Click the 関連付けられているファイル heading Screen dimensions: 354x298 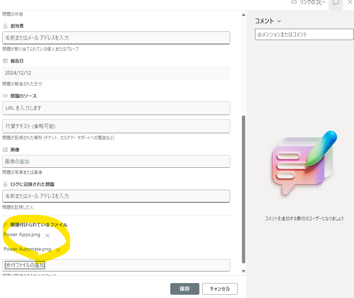coord(39,225)
